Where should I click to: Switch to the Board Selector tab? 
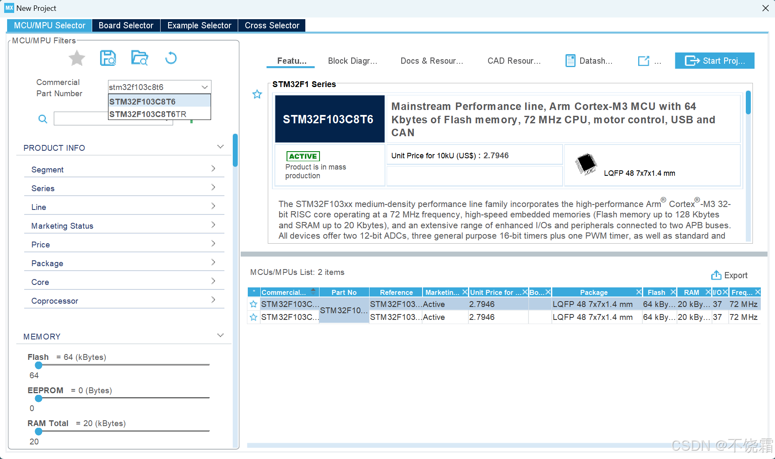[x=126, y=25]
